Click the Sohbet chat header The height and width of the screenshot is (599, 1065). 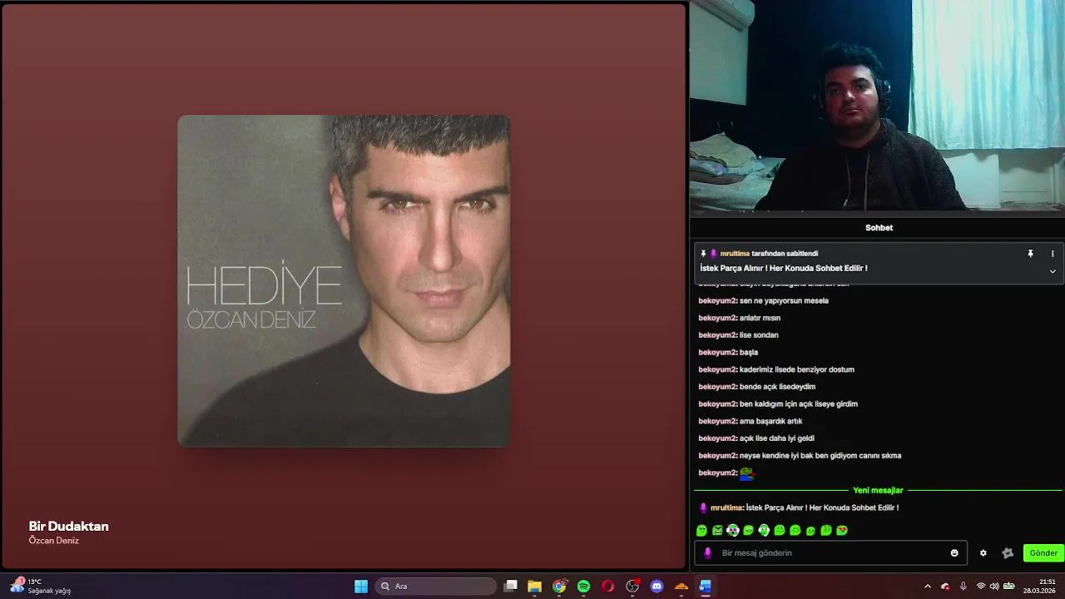click(879, 228)
